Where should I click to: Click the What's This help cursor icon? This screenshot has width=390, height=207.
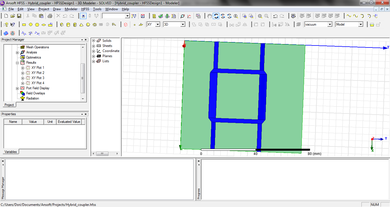click(13, 24)
